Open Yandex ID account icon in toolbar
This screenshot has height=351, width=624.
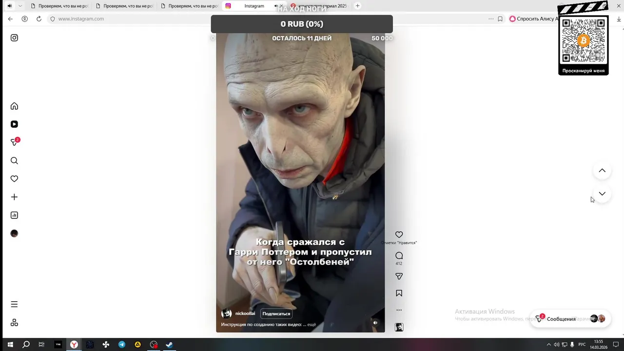click(24, 19)
